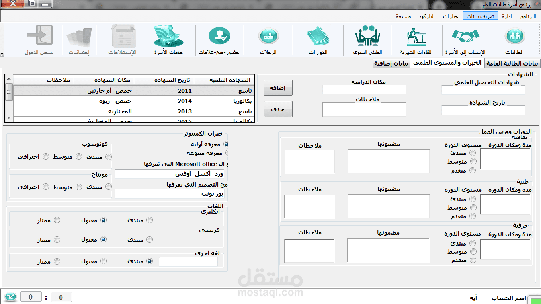This screenshot has width=541, height=304.
Task: Click the مكان الدراسة input field
Action: click(364, 90)
